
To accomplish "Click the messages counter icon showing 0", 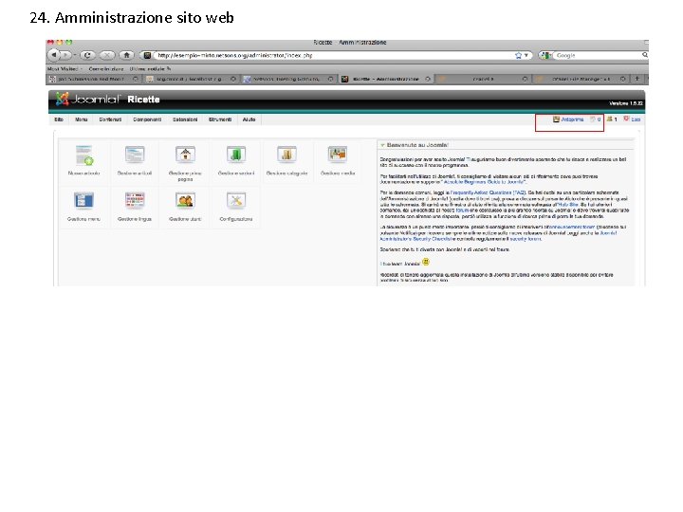I will coord(596,119).
